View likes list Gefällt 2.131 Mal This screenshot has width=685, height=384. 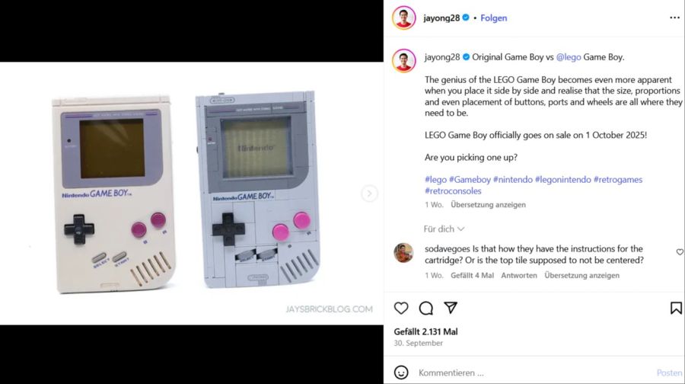(x=425, y=331)
